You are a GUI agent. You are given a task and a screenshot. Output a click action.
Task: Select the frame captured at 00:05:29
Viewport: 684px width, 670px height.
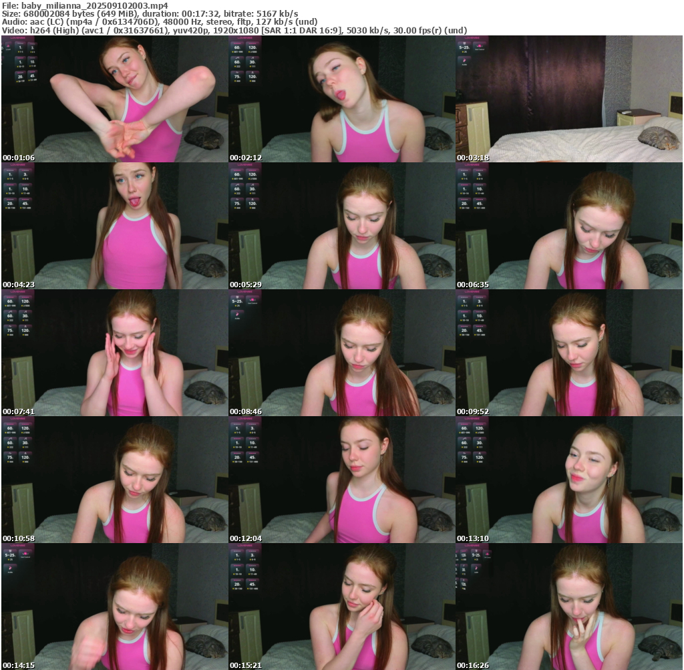click(x=341, y=226)
